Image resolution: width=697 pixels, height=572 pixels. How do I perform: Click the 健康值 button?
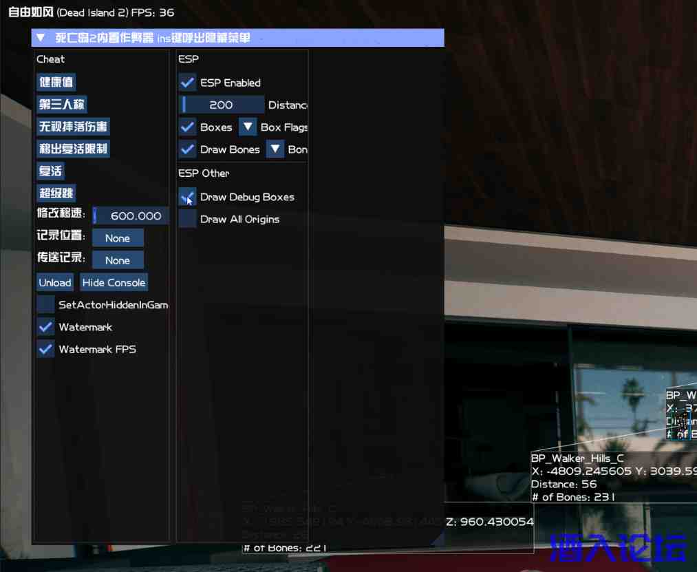(56, 83)
